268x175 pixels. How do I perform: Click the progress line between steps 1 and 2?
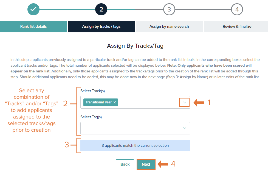67,9
